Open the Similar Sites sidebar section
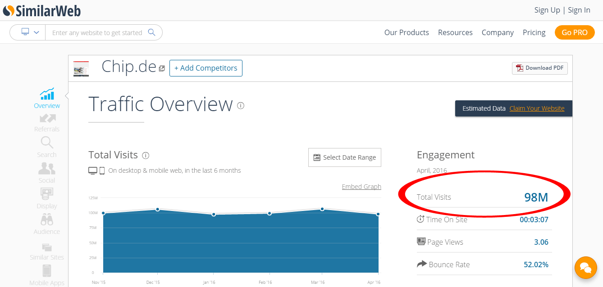 coord(47,251)
